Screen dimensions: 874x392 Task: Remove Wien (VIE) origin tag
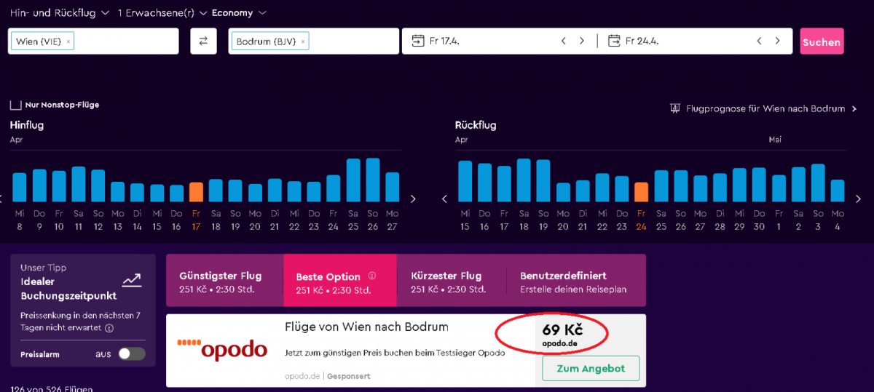click(x=68, y=41)
